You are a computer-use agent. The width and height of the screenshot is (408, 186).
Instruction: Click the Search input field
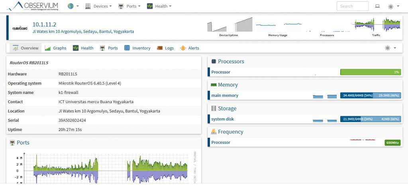point(352,6)
